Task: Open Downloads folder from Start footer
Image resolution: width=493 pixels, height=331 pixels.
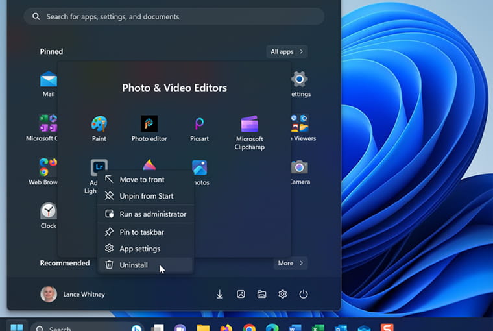Action: tap(220, 294)
